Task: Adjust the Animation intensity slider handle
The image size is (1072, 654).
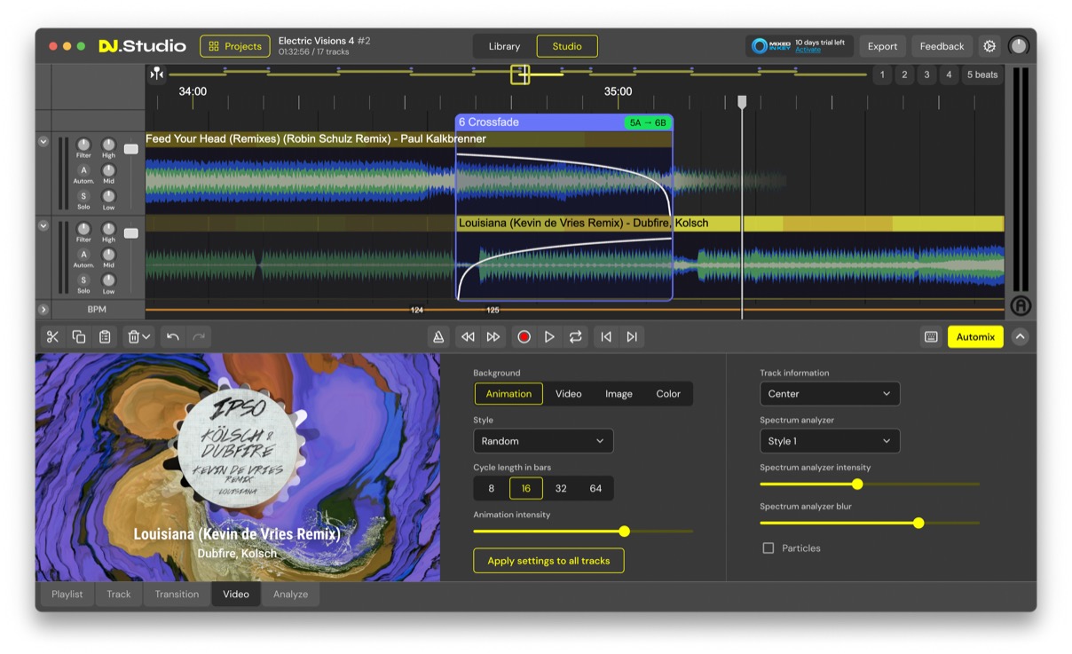Action: 624,531
